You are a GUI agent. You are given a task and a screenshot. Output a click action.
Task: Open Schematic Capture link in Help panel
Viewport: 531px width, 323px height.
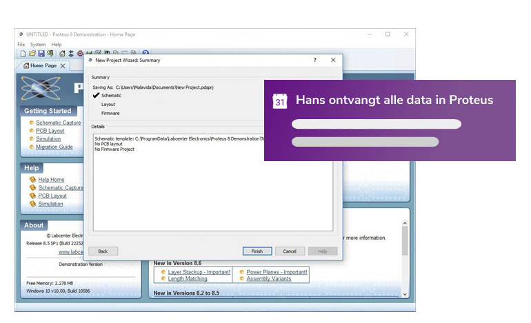point(61,188)
